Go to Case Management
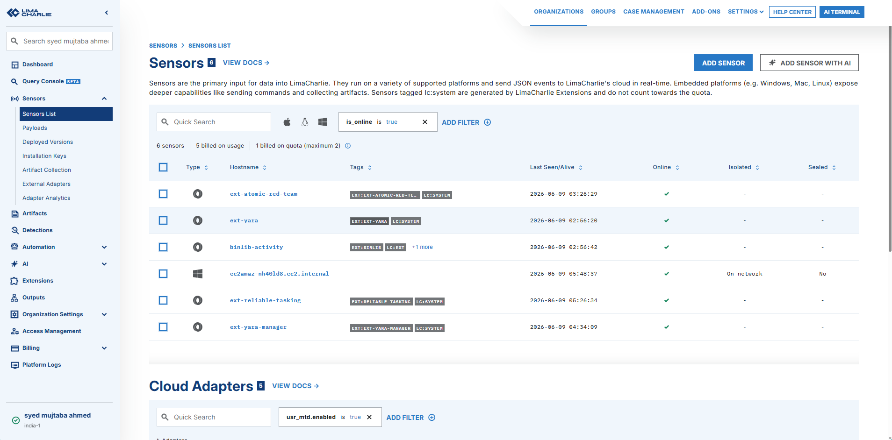 [654, 12]
